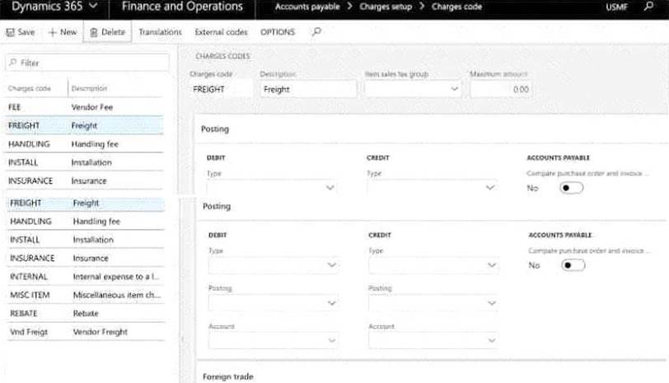Delete the selected charges code
The height and width of the screenshot is (383, 669).
click(x=107, y=32)
